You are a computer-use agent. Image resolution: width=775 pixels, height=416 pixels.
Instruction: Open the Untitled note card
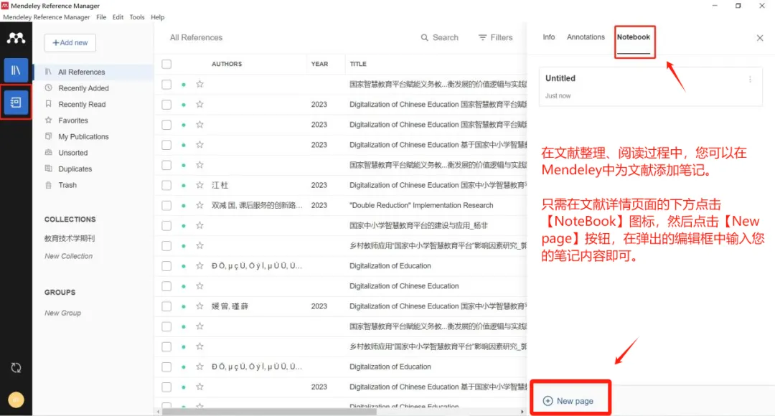(x=650, y=87)
